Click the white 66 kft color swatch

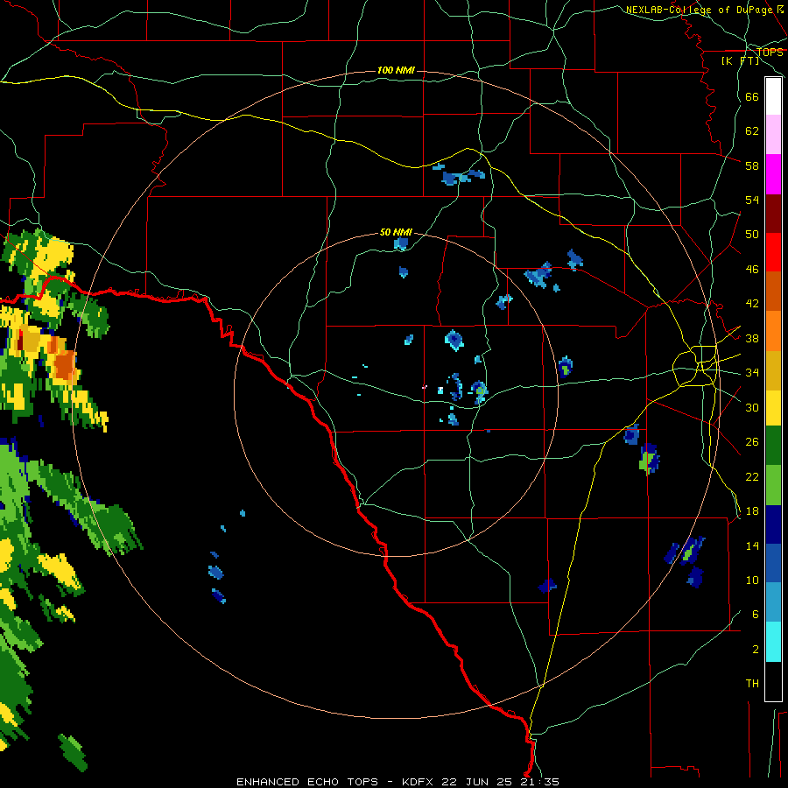(773, 96)
